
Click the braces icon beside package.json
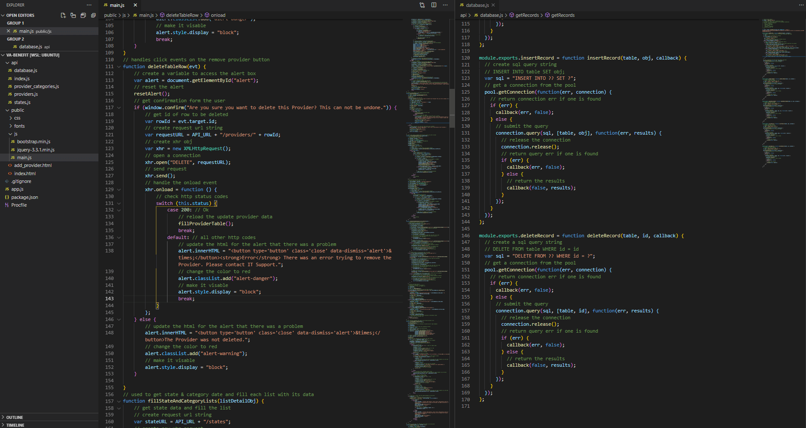(x=7, y=197)
